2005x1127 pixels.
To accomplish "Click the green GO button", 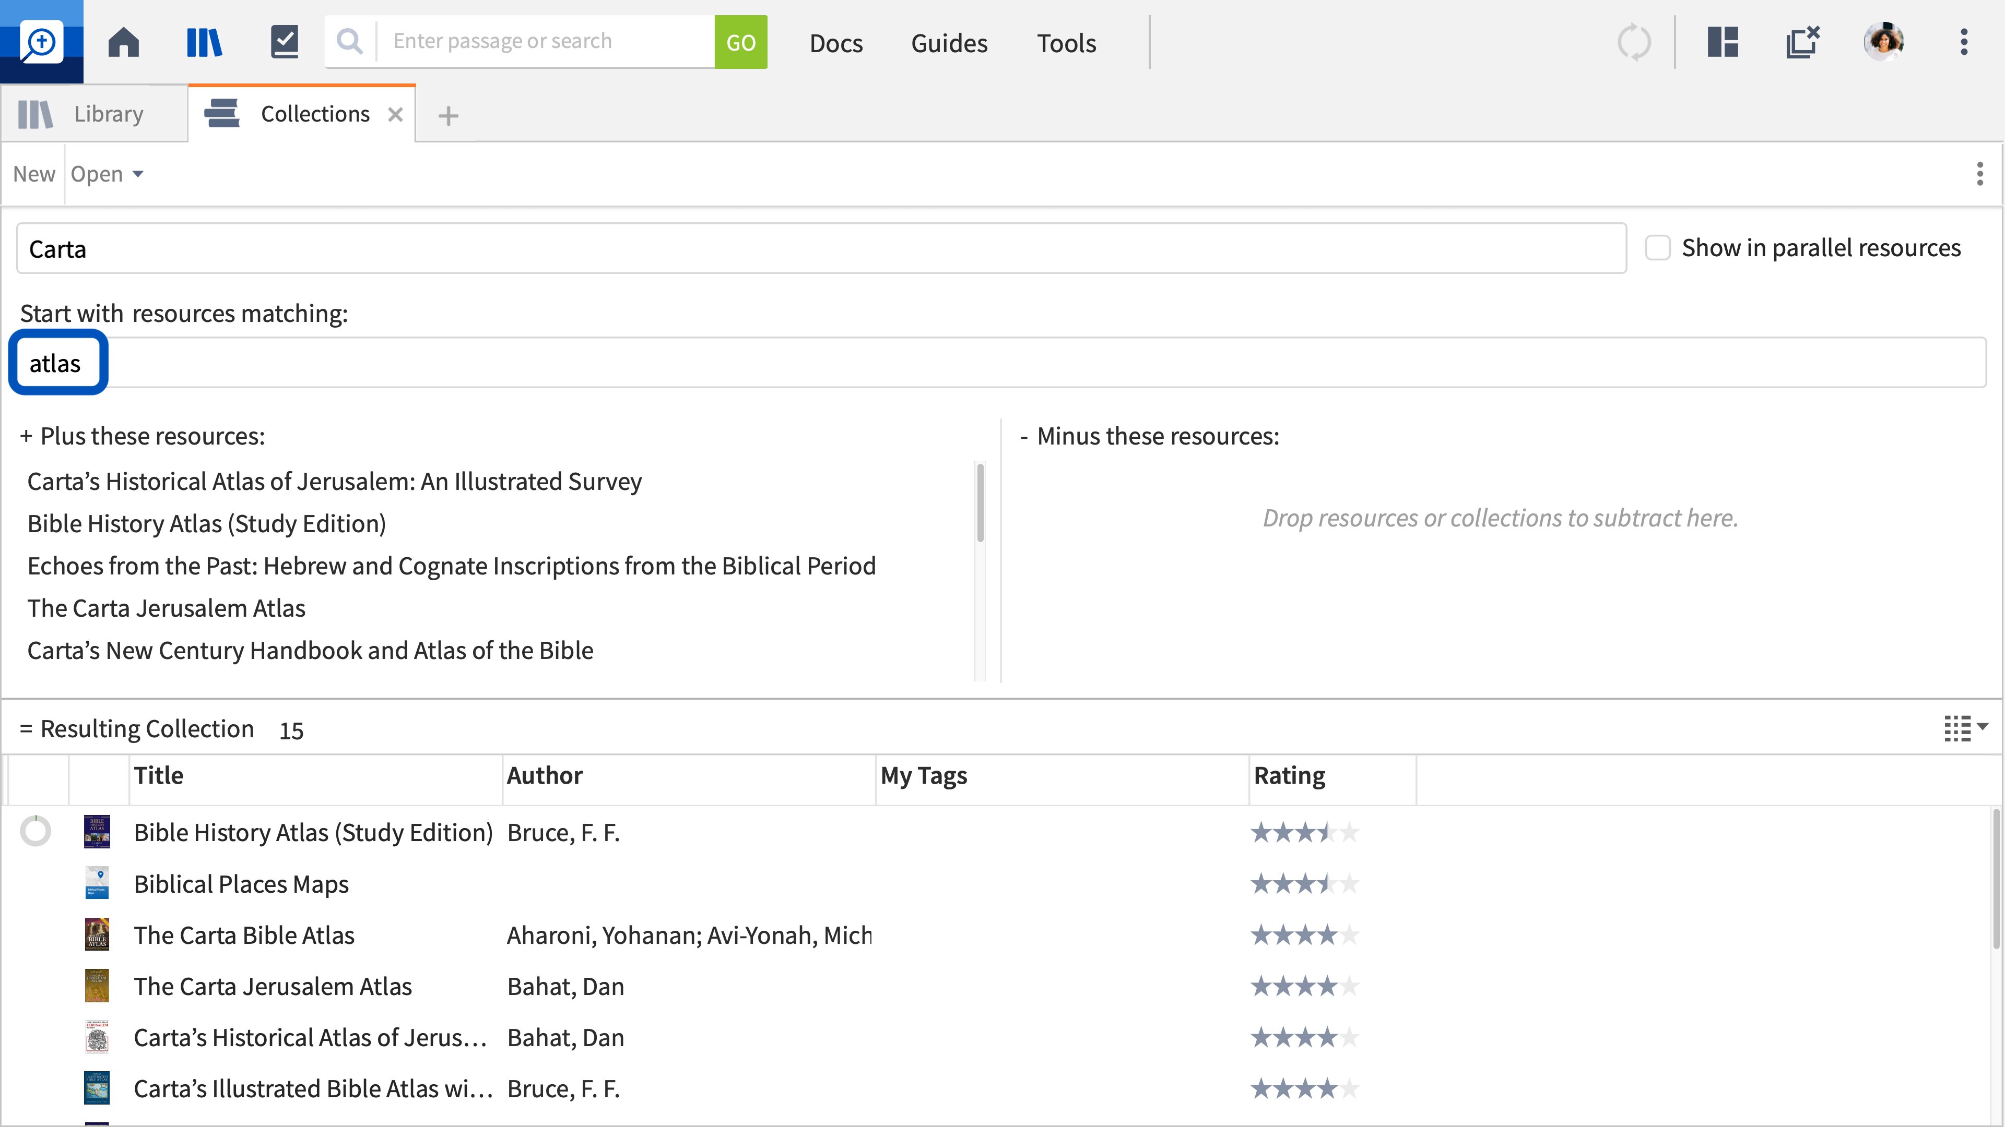I will [x=741, y=42].
